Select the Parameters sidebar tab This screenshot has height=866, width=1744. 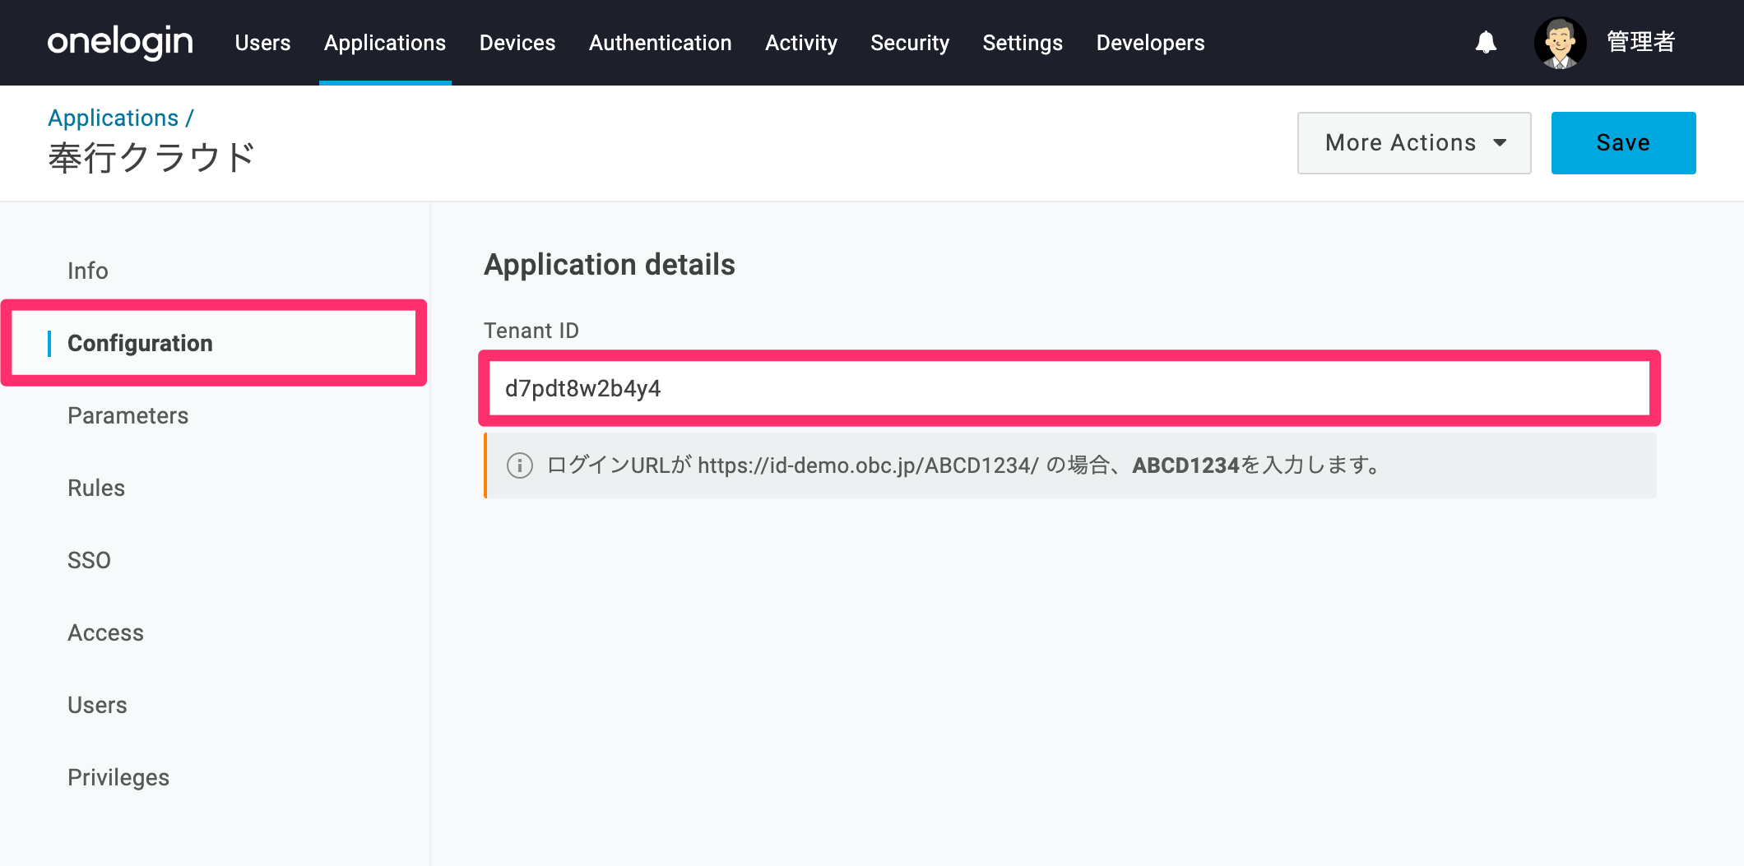pyautogui.click(x=128, y=415)
